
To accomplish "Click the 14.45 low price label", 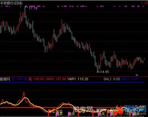I will 104,72.
